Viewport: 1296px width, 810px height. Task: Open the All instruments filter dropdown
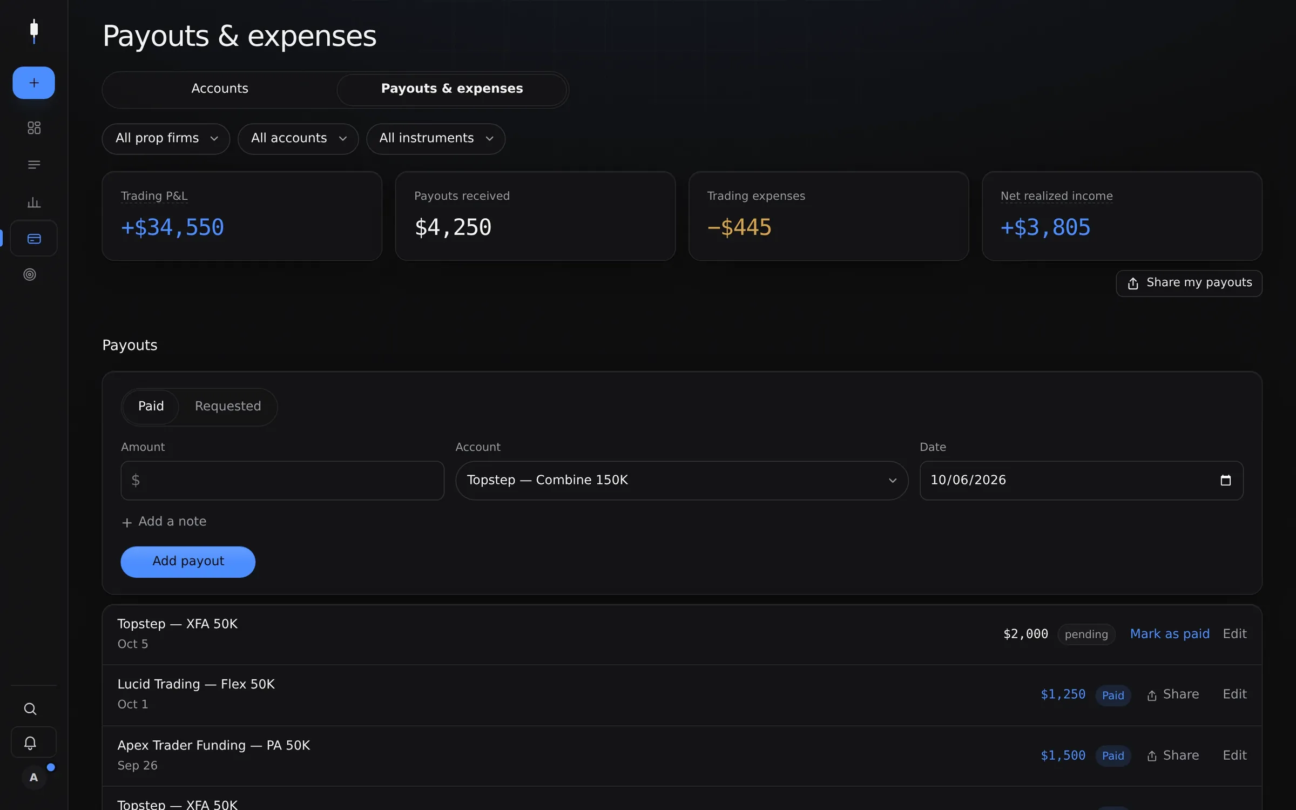436,139
